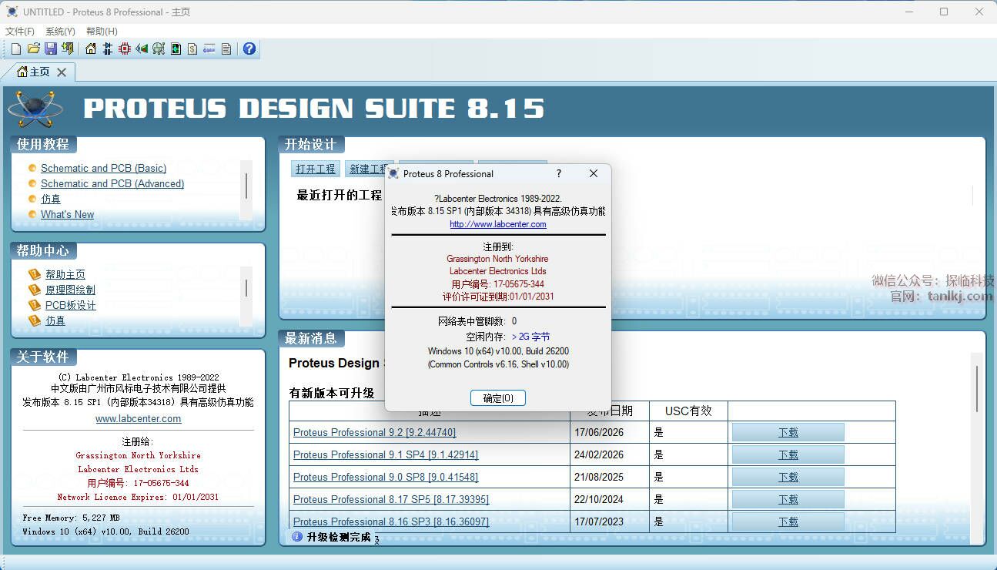Download Proteus Professional 9.2 via 下载
The width and height of the screenshot is (997, 570).
pos(788,432)
